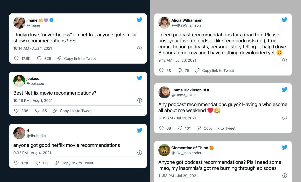Click the info icon on Alicia's tweet
Viewport: 301px width, 182px height.
tap(285, 60)
